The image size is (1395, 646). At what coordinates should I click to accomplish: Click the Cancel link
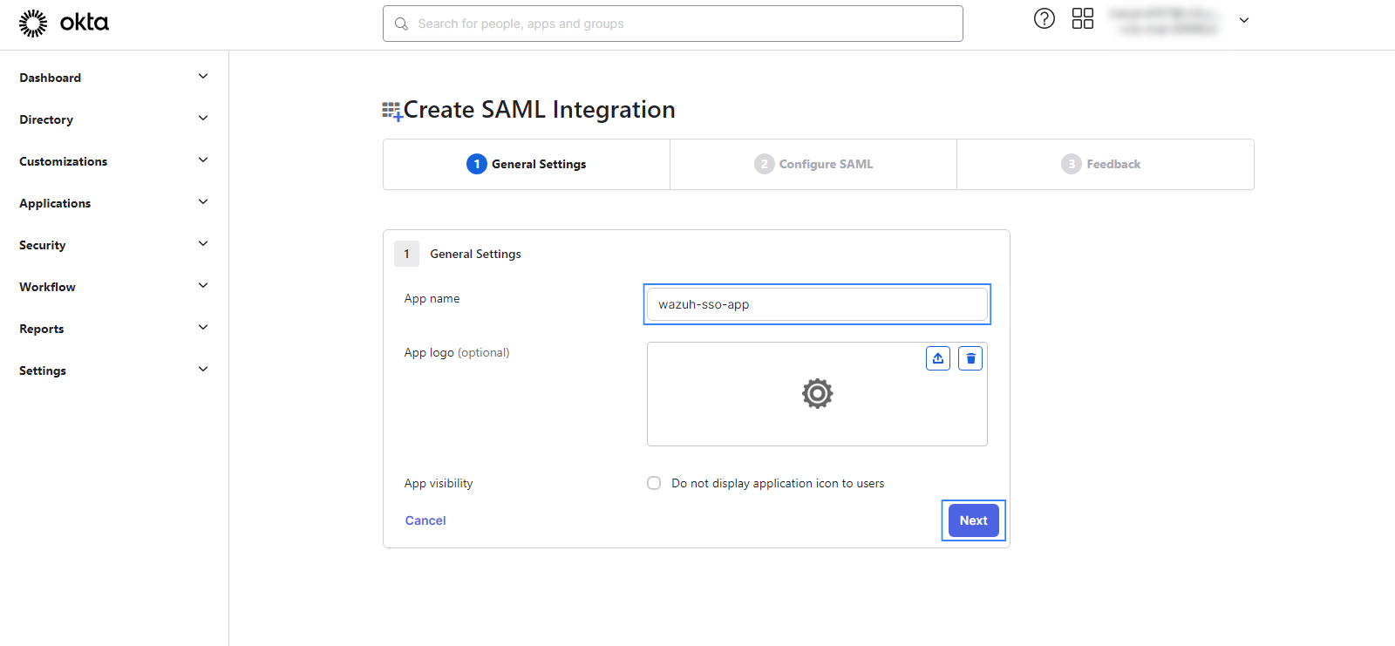point(425,520)
